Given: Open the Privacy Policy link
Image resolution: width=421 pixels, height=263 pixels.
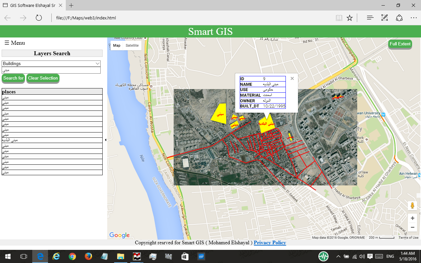Looking at the screenshot, I should coord(270,243).
